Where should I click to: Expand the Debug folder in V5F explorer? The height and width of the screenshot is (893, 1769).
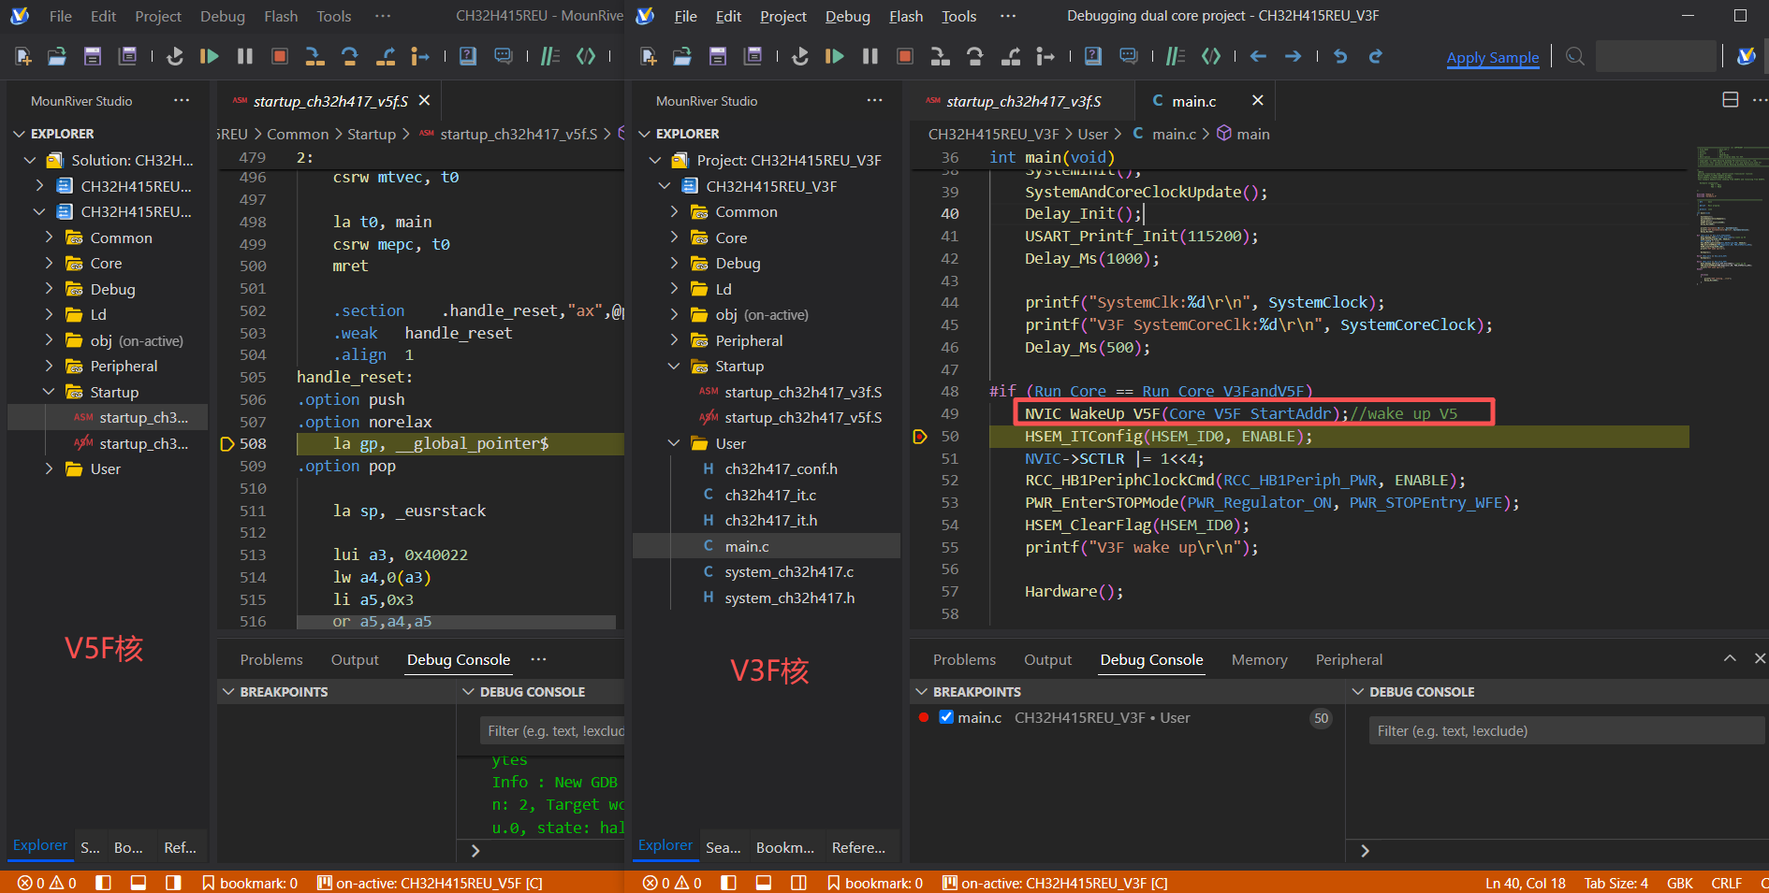[x=49, y=289]
